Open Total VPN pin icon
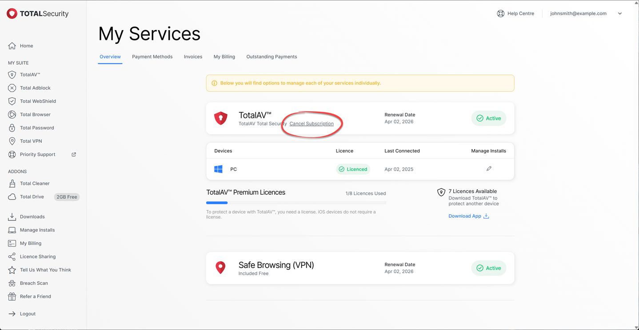This screenshot has height=330, width=639. (12, 141)
